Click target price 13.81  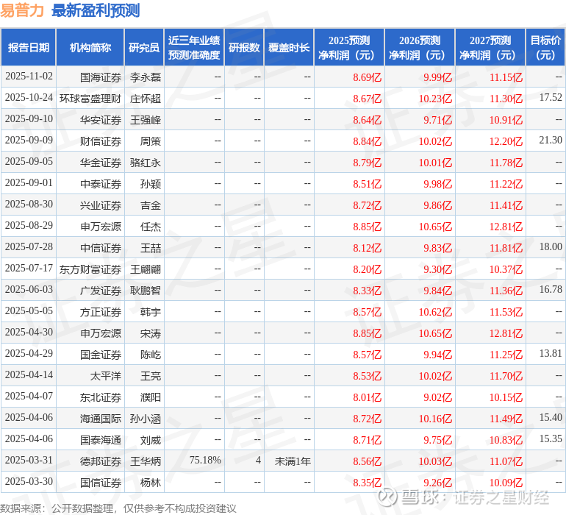click(551, 353)
